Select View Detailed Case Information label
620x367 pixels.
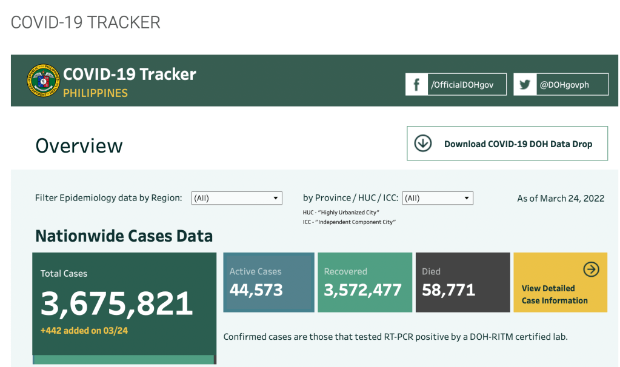coord(554,294)
